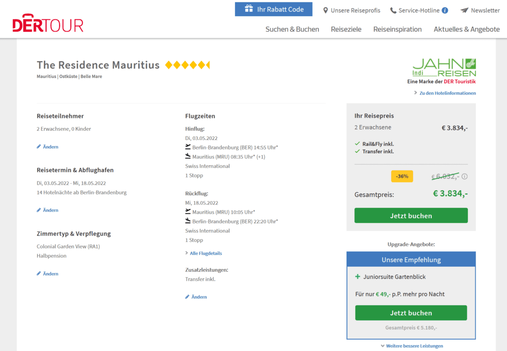Click the gift icon for Rabatt Code
Image resolution: width=507 pixels, height=351 pixels.
click(x=249, y=9)
